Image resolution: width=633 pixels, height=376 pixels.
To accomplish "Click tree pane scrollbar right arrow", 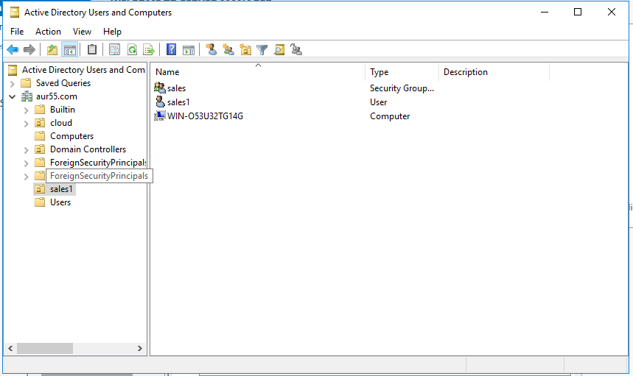I will click(140, 348).
